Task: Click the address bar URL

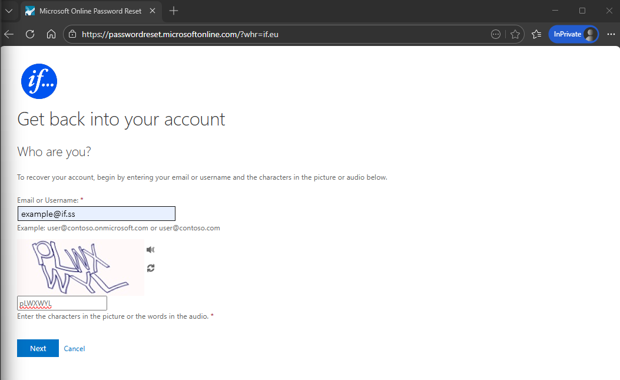Action: 180,34
